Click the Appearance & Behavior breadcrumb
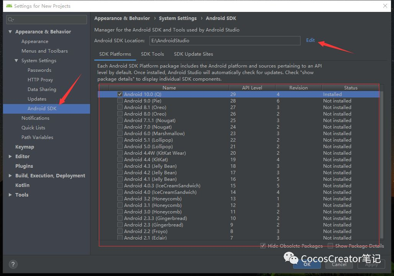This screenshot has height=276, width=394. click(x=122, y=18)
